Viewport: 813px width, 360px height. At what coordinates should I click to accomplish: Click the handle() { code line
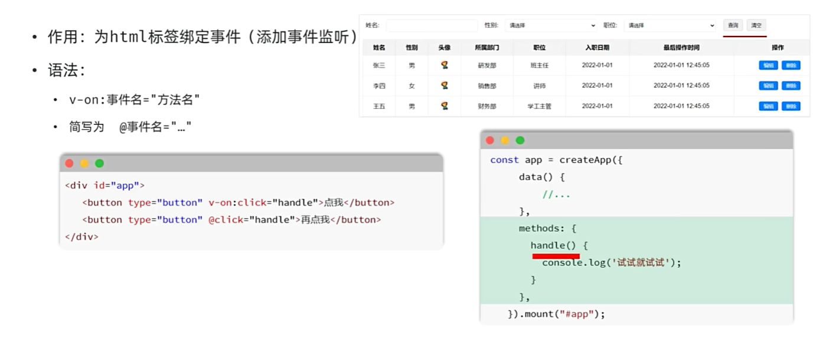point(559,245)
